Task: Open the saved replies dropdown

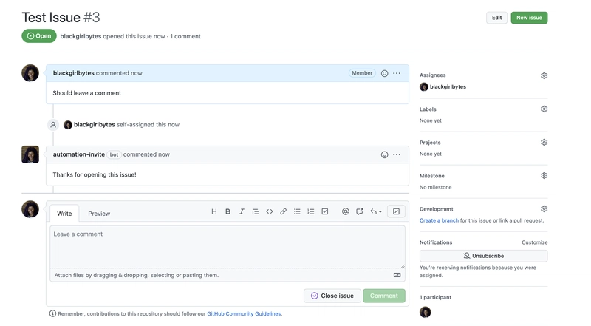Action: point(376,212)
